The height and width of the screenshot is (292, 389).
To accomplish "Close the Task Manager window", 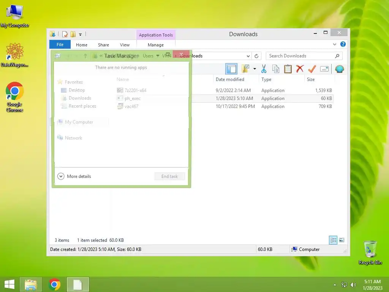I will 181,54.
